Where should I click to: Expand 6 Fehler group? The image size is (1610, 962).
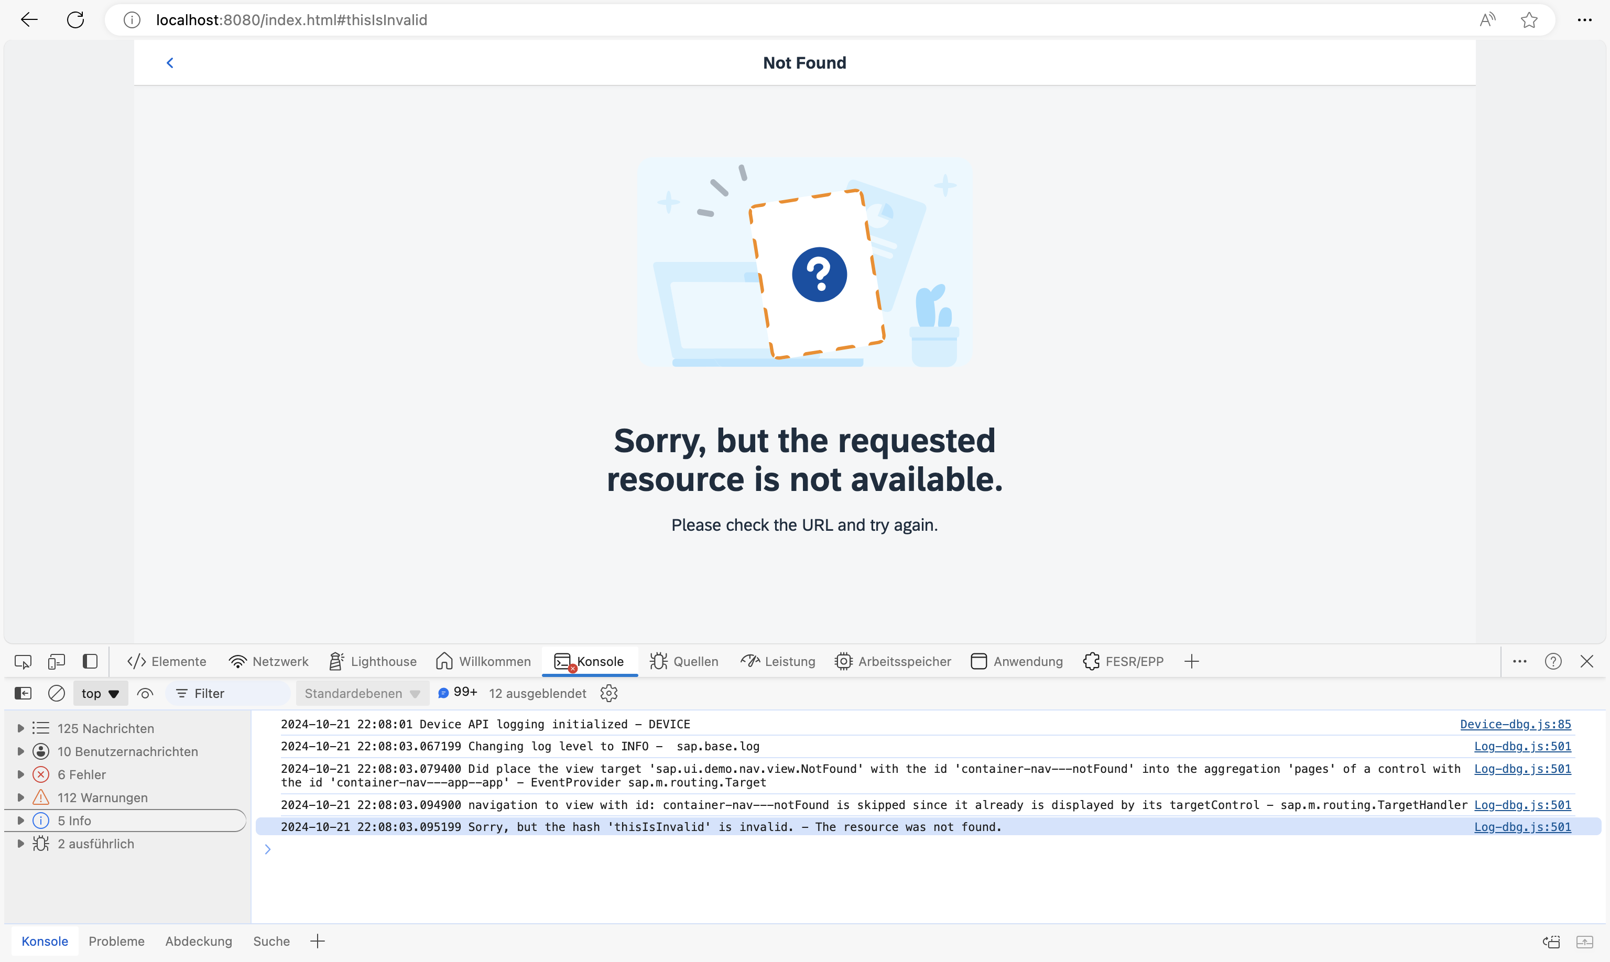pyautogui.click(x=20, y=774)
